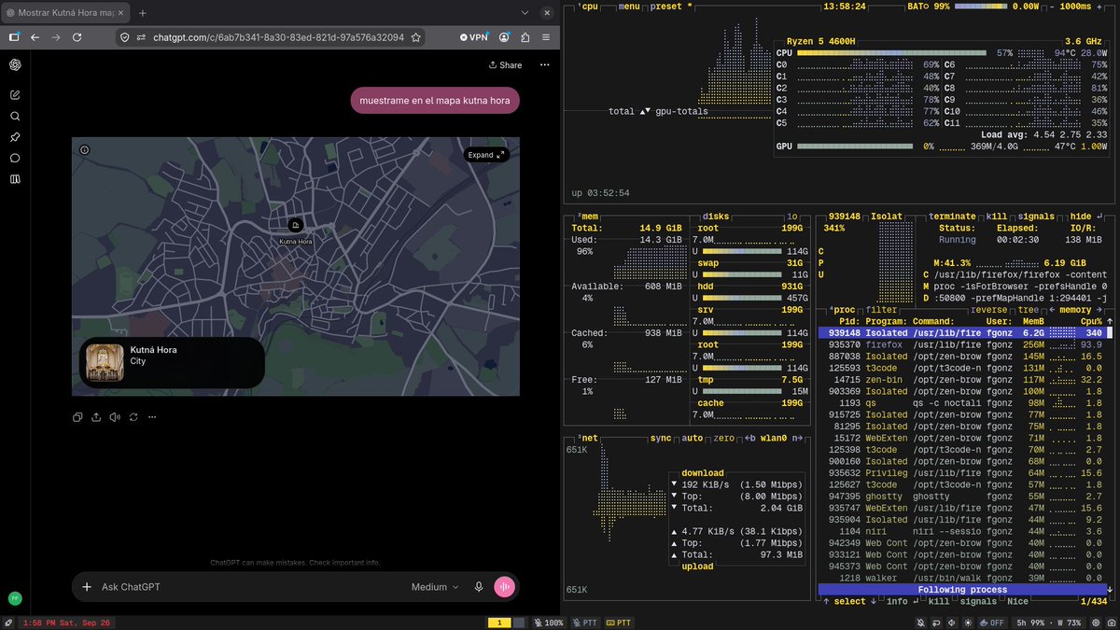The image size is (1120, 630).
Task: Click Nice in bottom btop proc bar
Action: coord(1016,601)
